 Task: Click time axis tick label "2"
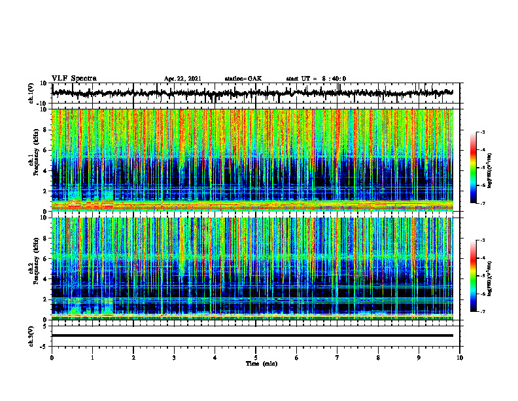pos(133,358)
